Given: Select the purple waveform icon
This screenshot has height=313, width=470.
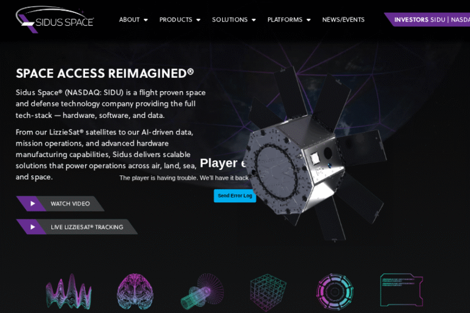Looking at the screenshot, I should (69, 291).
